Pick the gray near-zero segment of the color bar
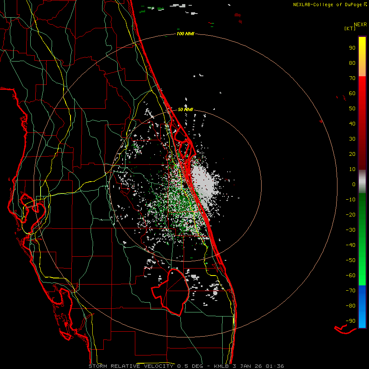Screen dimensions: 369x369 (362, 182)
